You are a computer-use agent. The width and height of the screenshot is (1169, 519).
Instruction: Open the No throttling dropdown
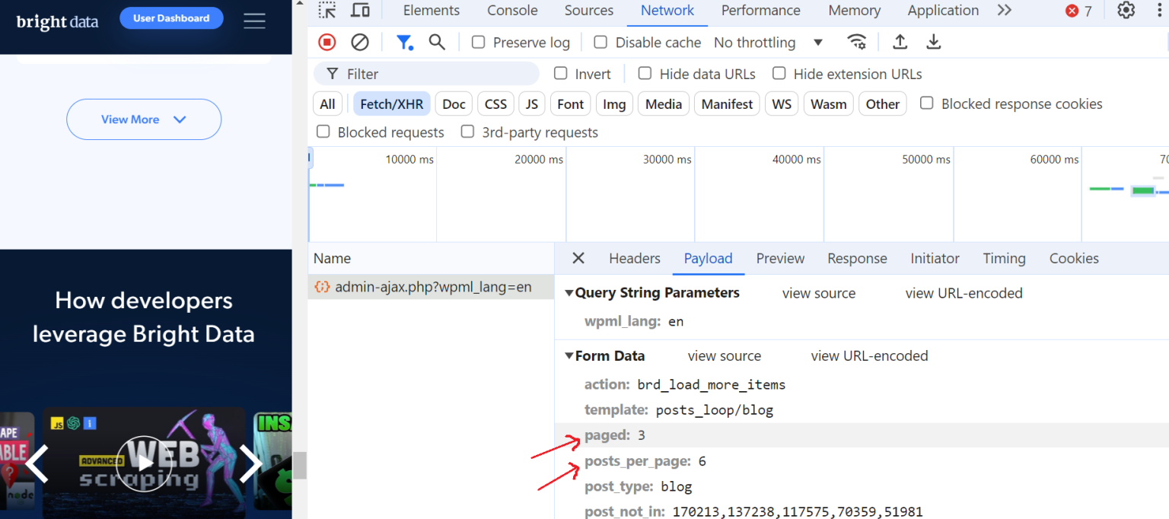768,42
